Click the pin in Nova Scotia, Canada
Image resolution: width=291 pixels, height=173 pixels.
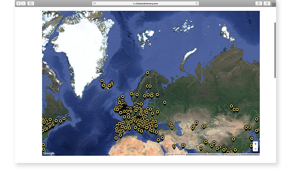64,119
